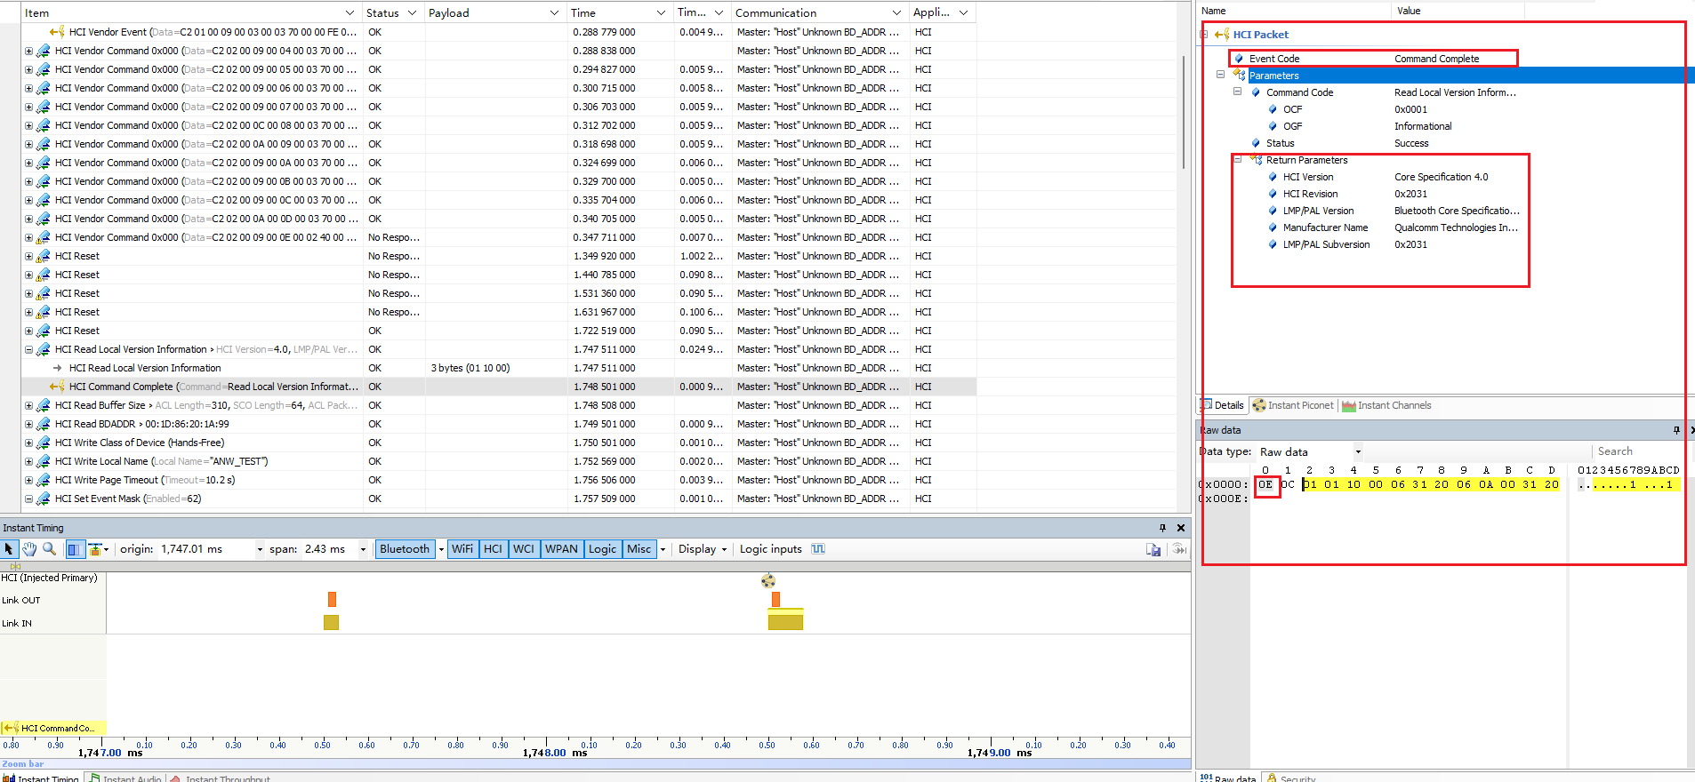Click the cursor marker icon above the HCI track
This screenshot has height=782, width=1695.
point(15,566)
